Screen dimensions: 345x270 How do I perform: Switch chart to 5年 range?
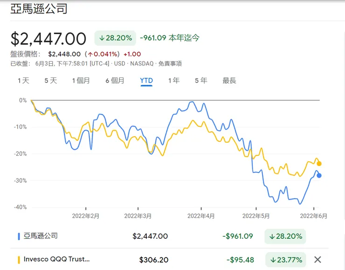click(201, 81)
